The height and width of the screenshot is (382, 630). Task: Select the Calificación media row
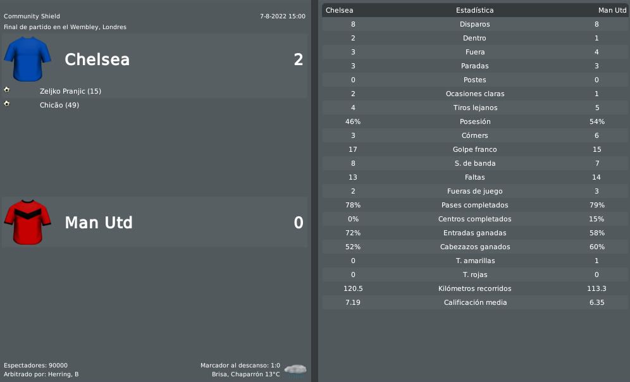[x=475, y=302]
